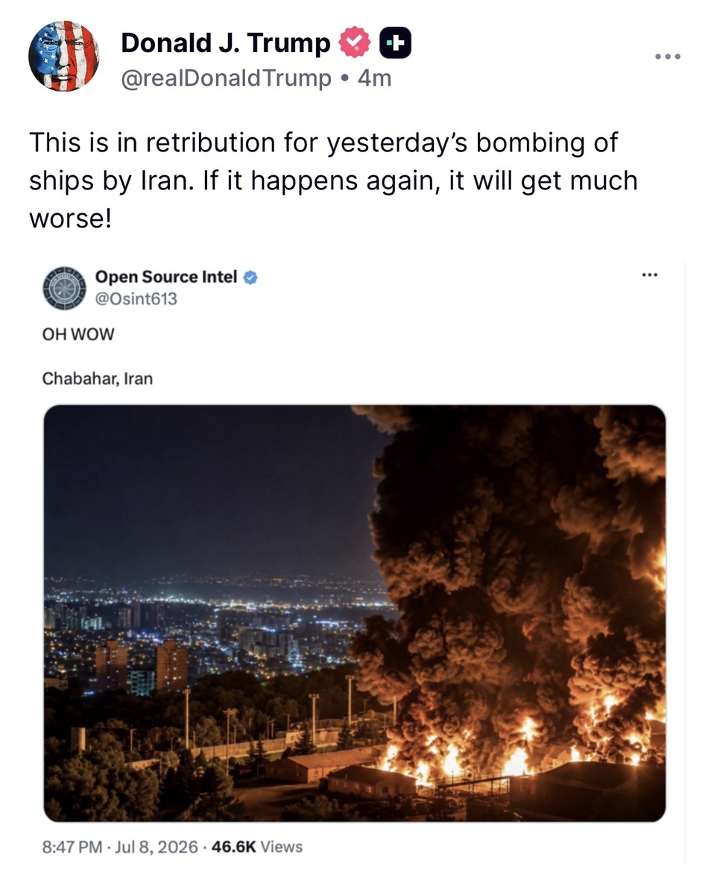
Task: Click the red verified badge icon
Action: tap(355, 43)
